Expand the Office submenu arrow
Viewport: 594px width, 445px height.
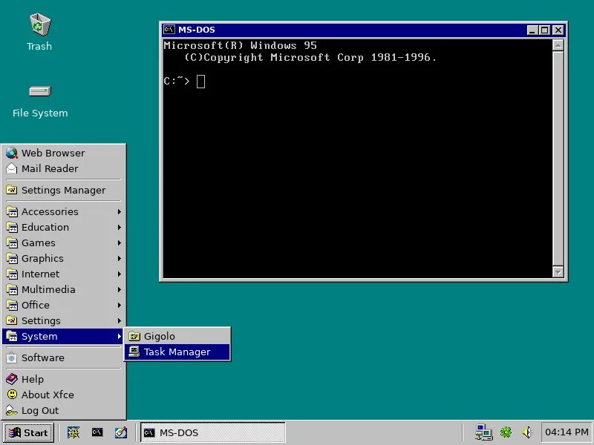coord(119,305)
